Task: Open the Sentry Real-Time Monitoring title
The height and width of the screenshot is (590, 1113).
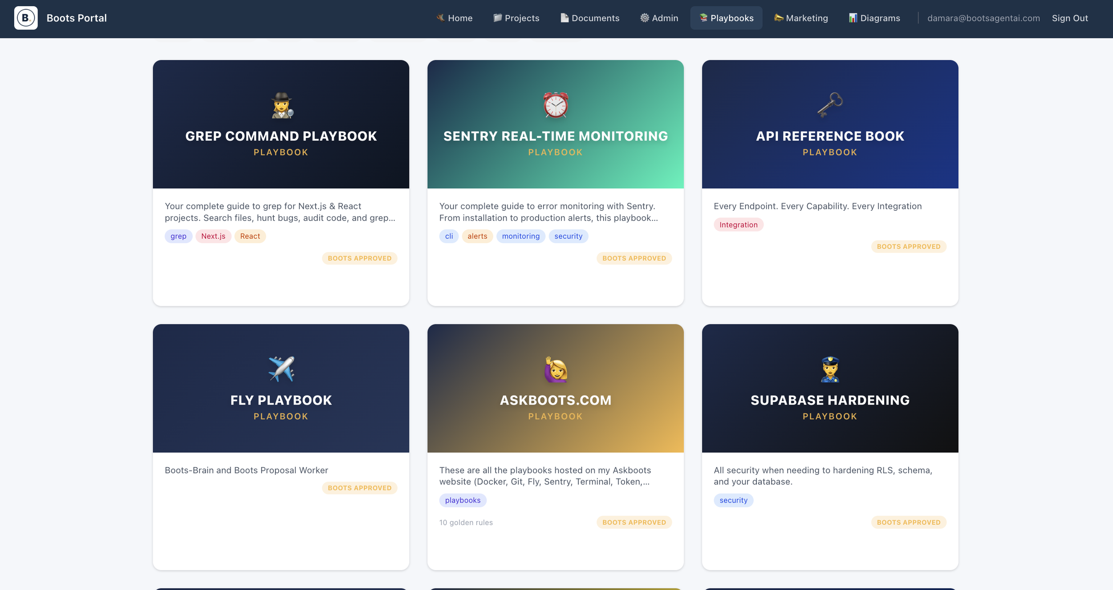Action: point(556,136)
